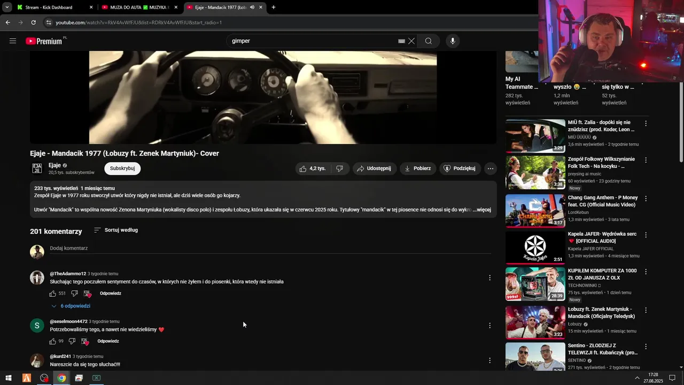Click the page vertical scrollbar

tap(681, 123)
